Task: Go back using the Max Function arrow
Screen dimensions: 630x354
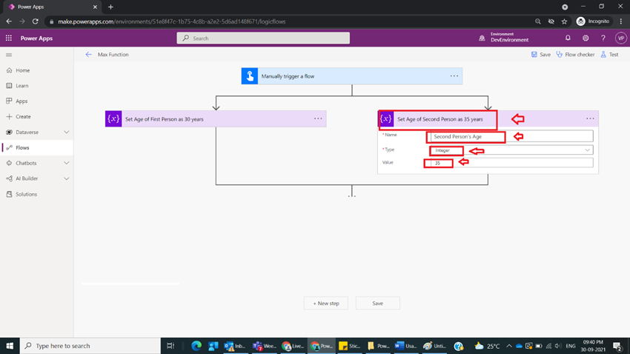Action: (88, 55)
